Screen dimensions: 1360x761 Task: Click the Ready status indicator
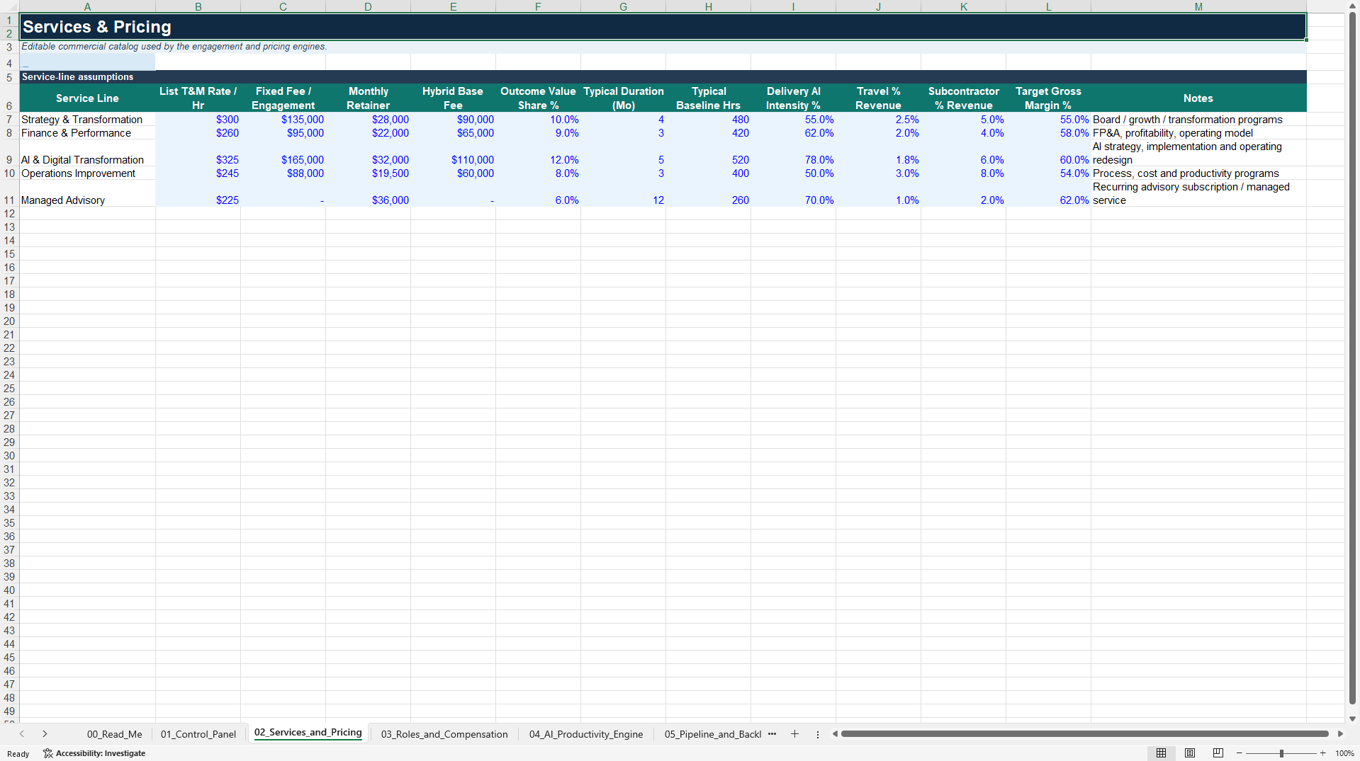pos(18,754)
